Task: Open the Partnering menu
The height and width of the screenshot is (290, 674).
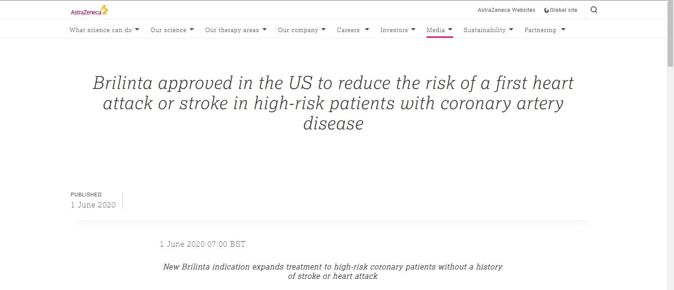Action: pos(540,30)
